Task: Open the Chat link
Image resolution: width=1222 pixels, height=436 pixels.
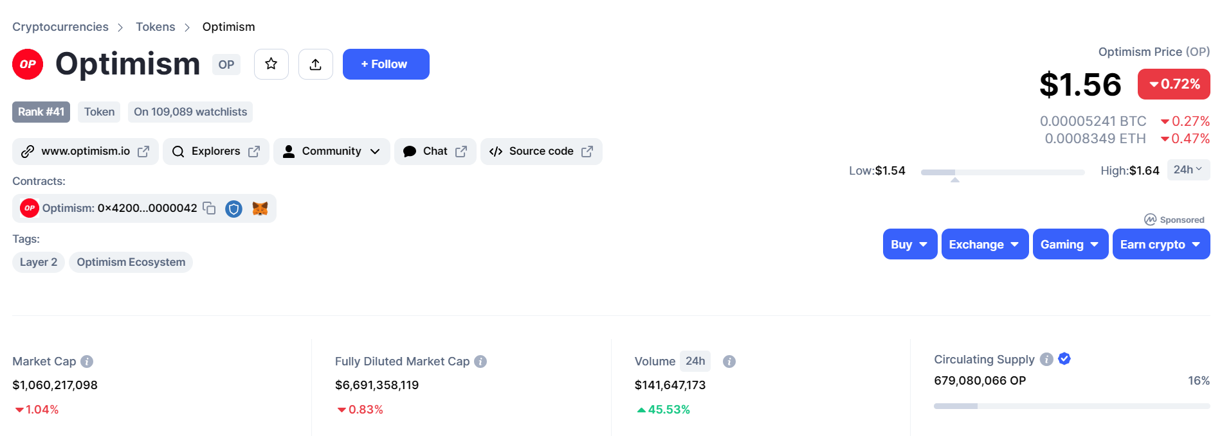Action: tap(435, 152)
